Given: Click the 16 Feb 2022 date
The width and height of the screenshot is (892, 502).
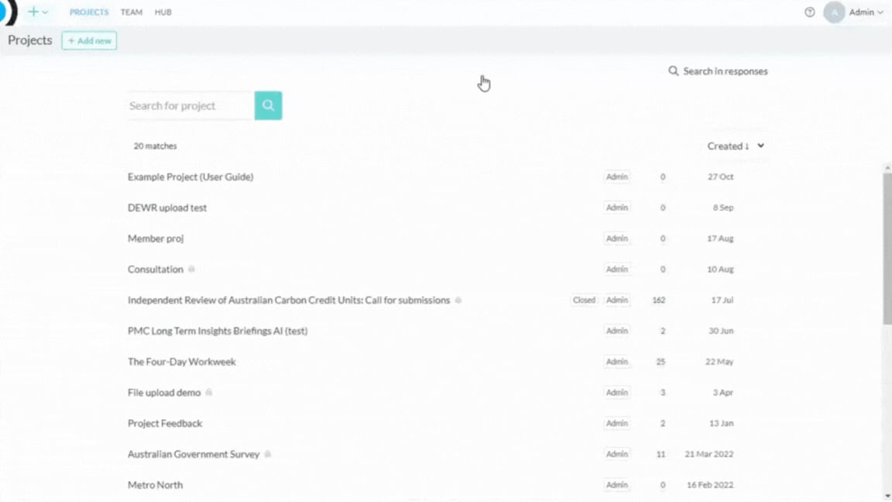Looking at the screenshot, I should tap(710, 485).
